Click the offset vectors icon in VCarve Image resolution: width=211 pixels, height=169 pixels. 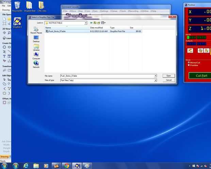(x=4, y=103)
